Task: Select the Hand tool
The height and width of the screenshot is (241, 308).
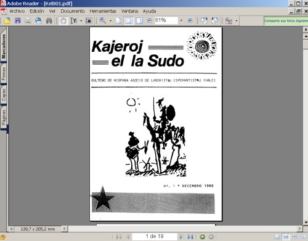Action: [x=63, y=20]
